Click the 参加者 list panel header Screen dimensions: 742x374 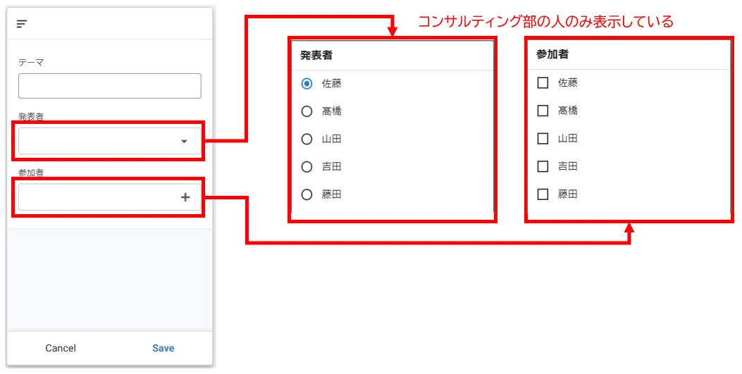coord(629,54)
